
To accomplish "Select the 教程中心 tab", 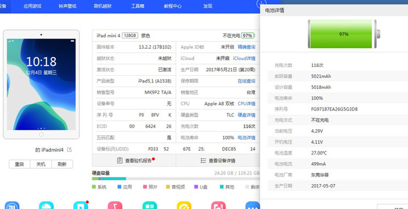I will [172, 6].
